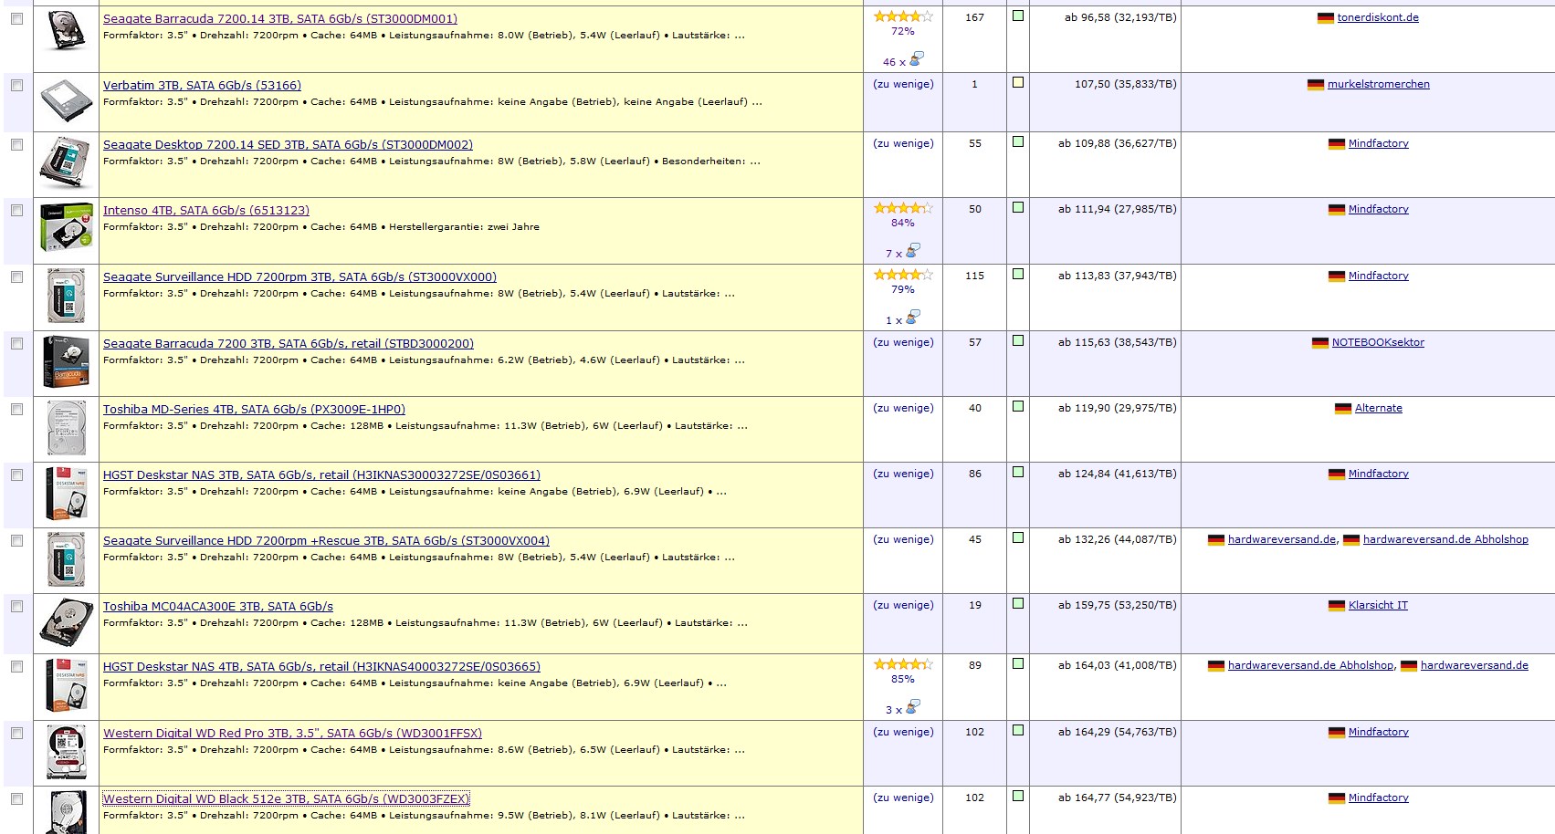The width and height of the screenshot is (1555, 834).
Task: Click user reviews icon for Seagate Surveillance ST3000VX000
Action: click(912, 317)
